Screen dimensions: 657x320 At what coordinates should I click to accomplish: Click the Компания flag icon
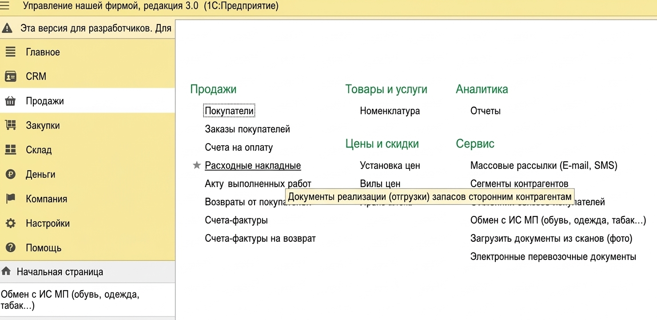click(x=10, y=199)
